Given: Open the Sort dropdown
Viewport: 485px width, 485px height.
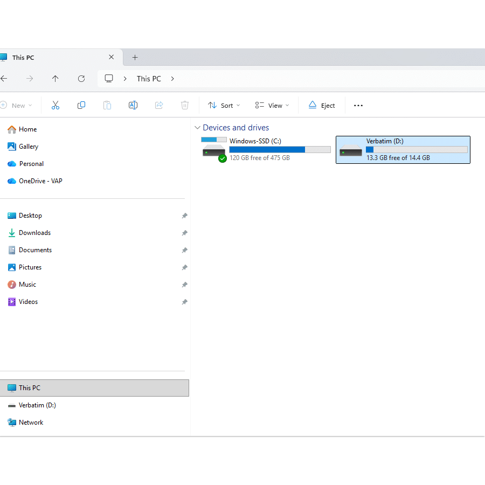Looking at the screenshot, I should click(224, 106).
